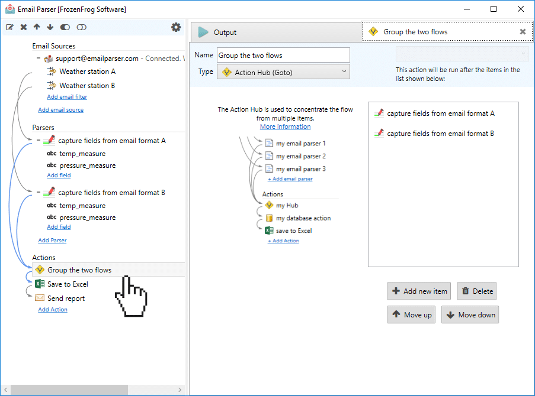Click the Email Sources heading
The image size is (535, 396).
click(x=53, y=46)
